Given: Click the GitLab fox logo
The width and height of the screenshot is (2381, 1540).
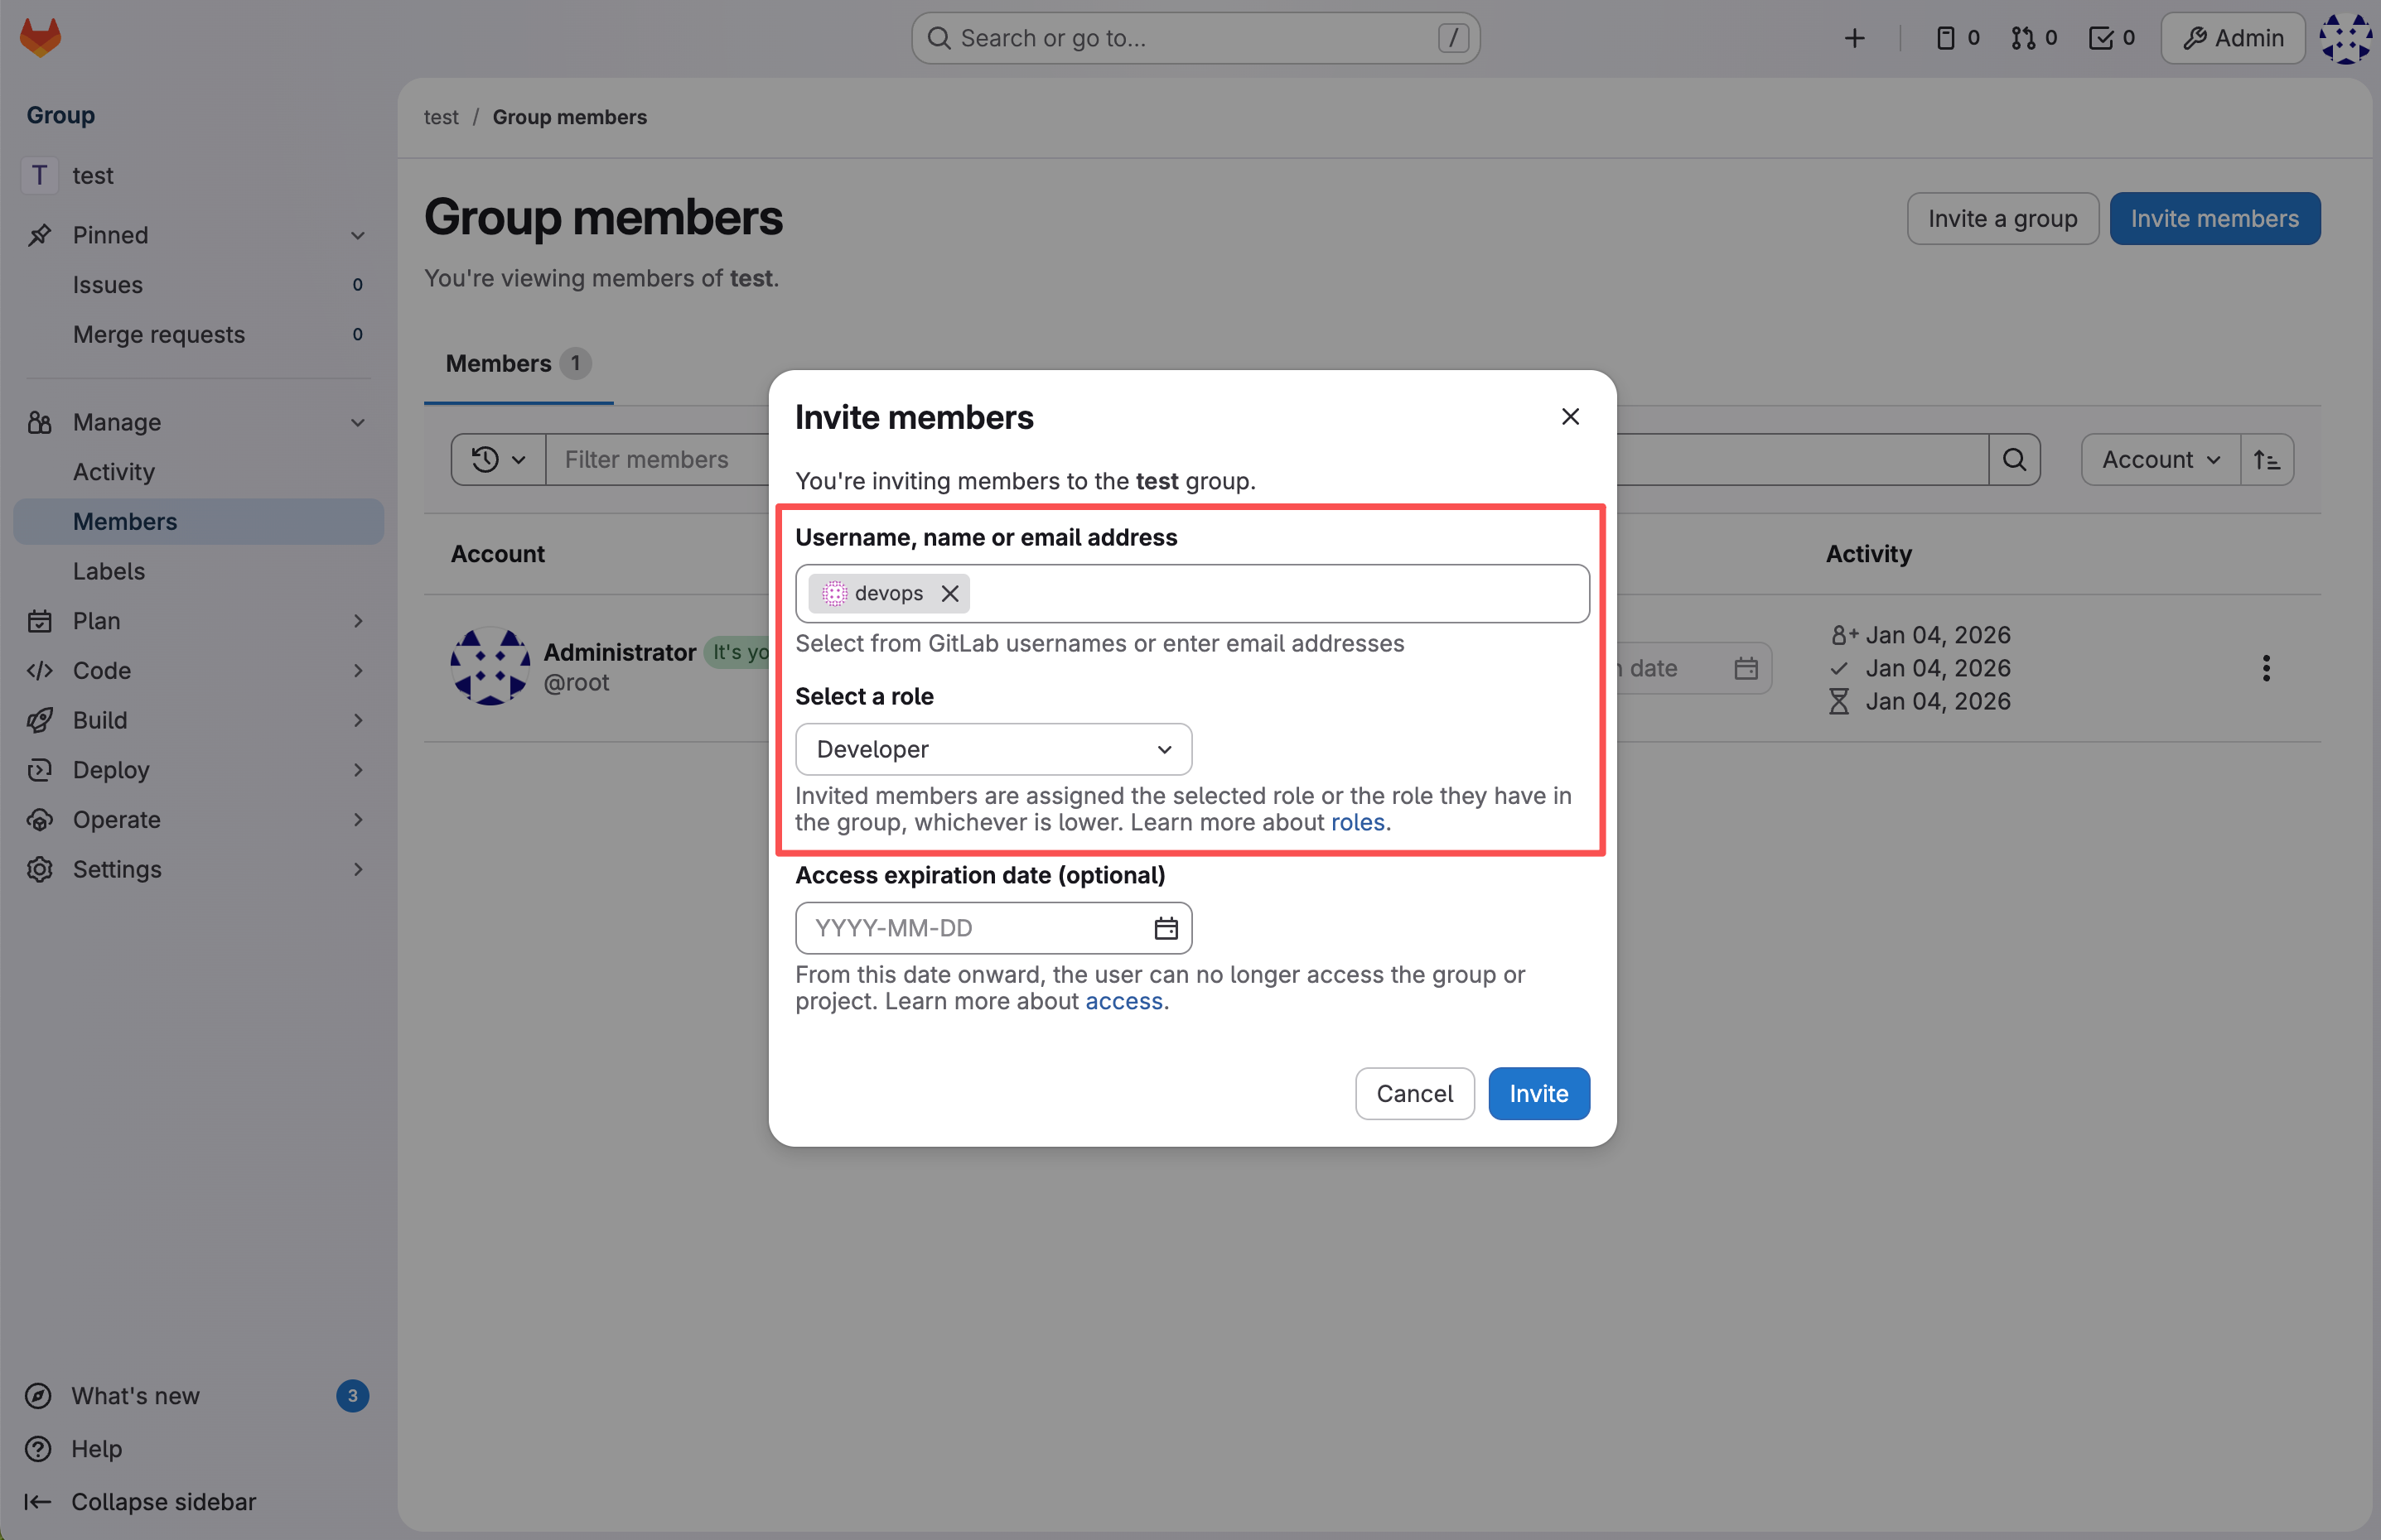Looking at the screenshot, I should 40,38.
